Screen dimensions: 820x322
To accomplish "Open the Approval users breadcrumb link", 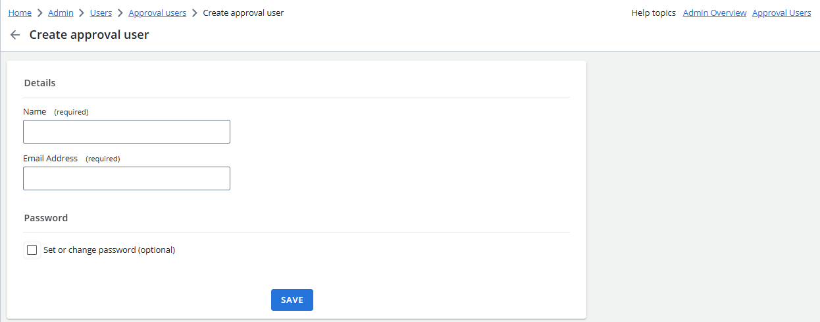I will click(x=157, y=13).
